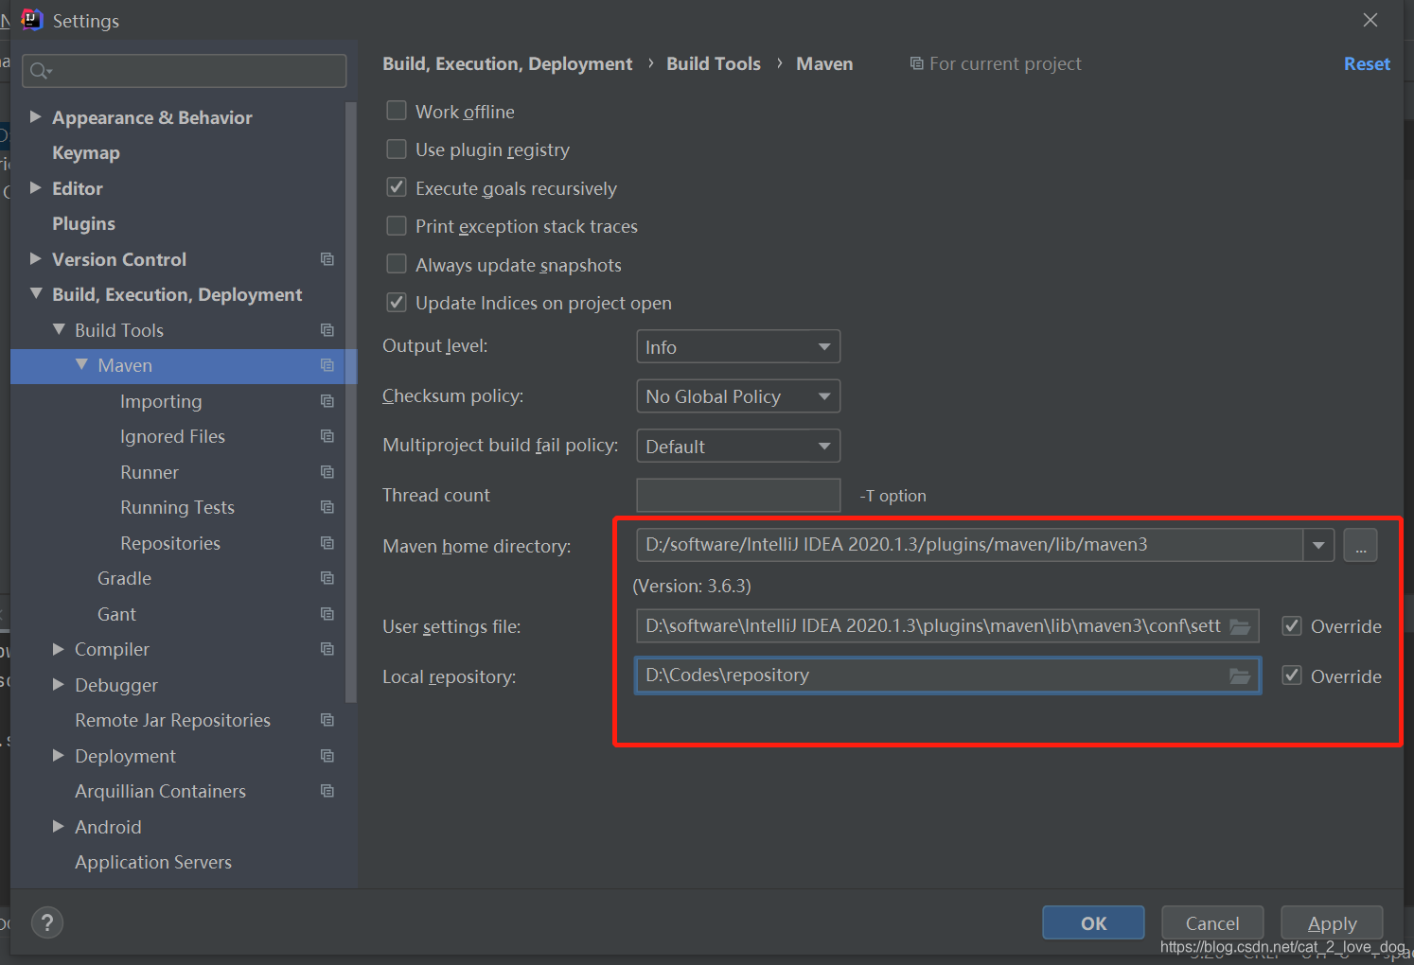The height and width of the screenshot is (965, 1414).
Task: Collapse the Maven tree node arrow
Action: click(x=81, y=364)
